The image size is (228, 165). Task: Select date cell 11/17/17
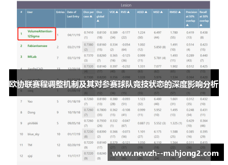pyautogui.click(x=74, y=156)
